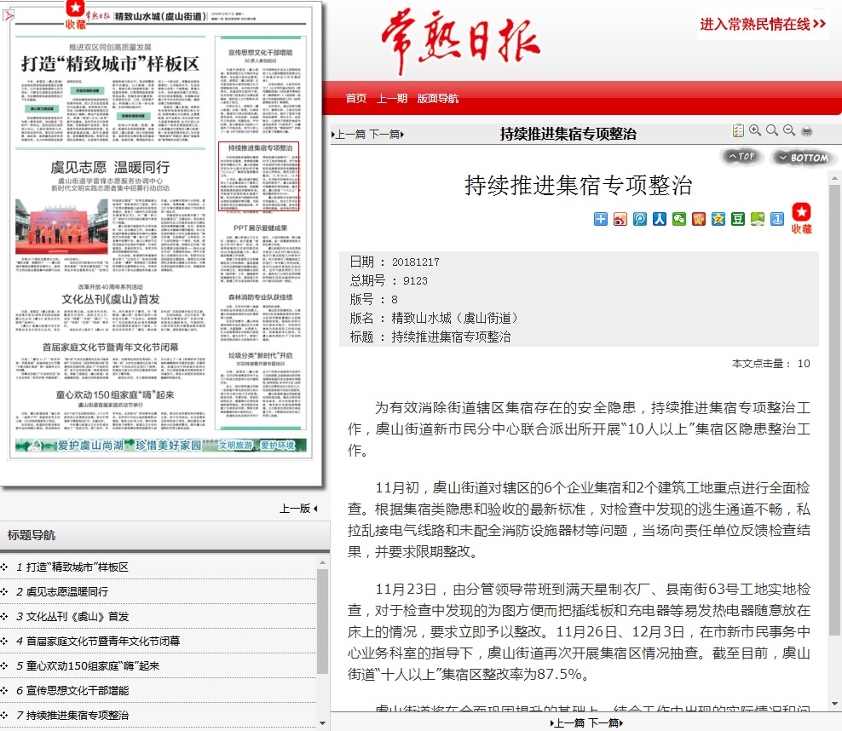Click the article pane vertical scrollbar

coord(835,426)
